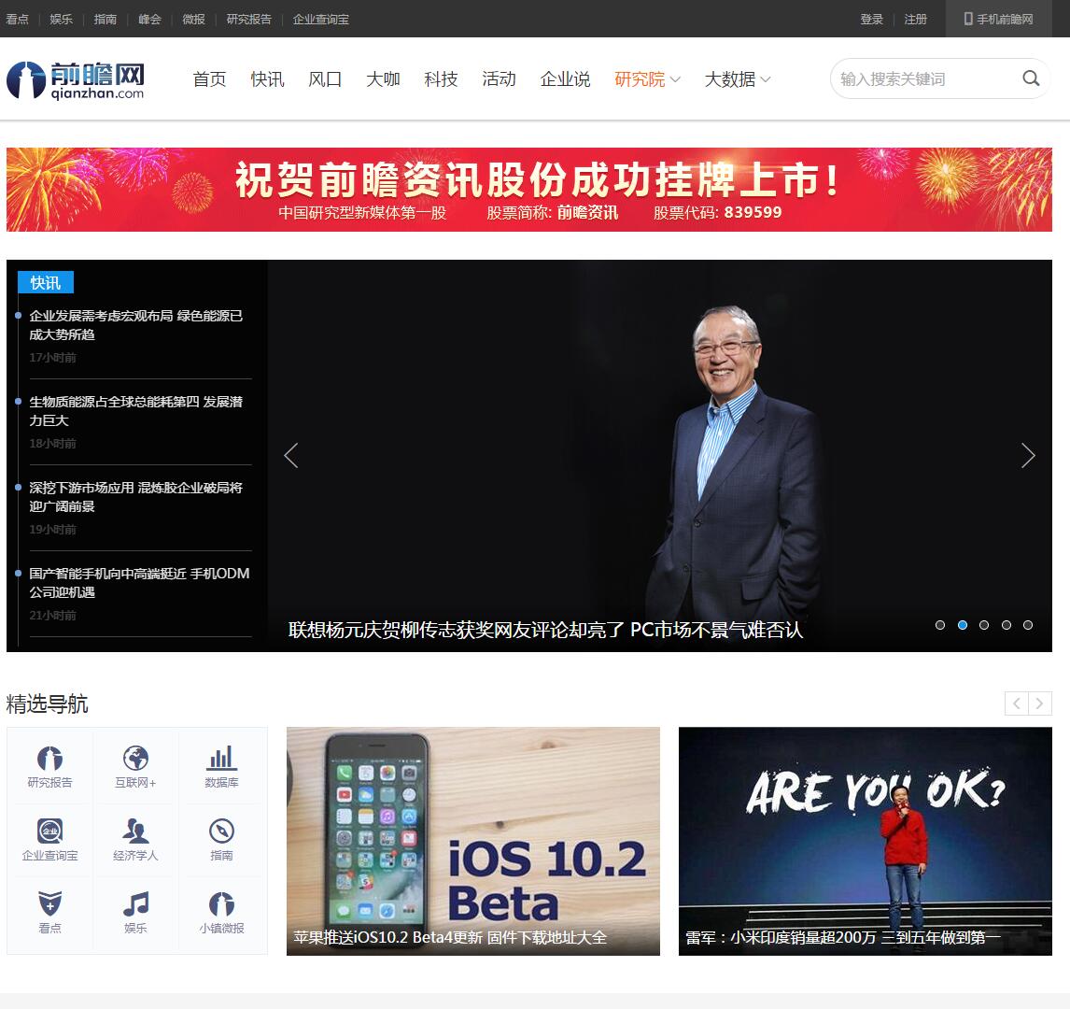This screenshot has height=1009, width=1070.
Task: Click 研究报告 in the top bar
Action: click(x=249, y=19)
